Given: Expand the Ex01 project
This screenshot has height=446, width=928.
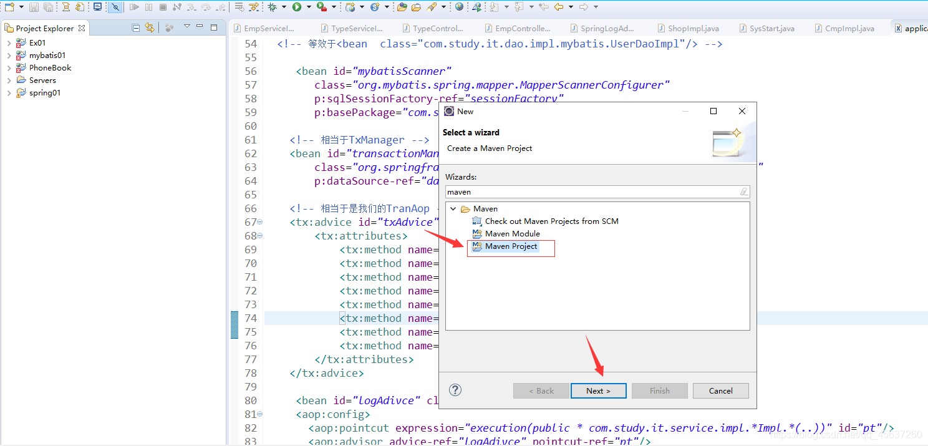Looking at the screenshot, I should [x=9, y=43].
